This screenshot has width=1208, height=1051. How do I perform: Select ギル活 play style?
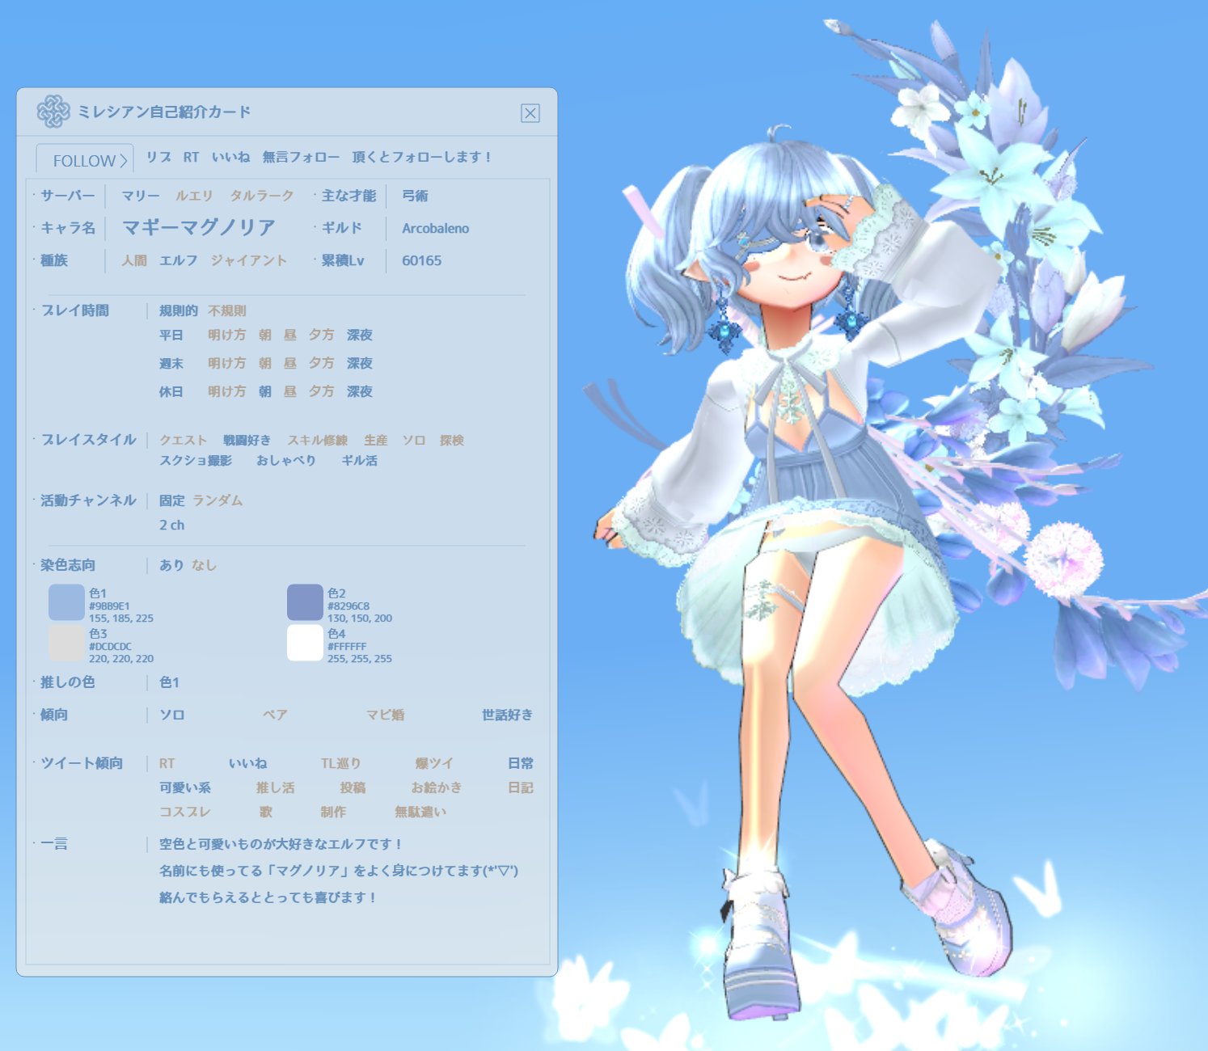pyautogui.click(x=360, y=460)
